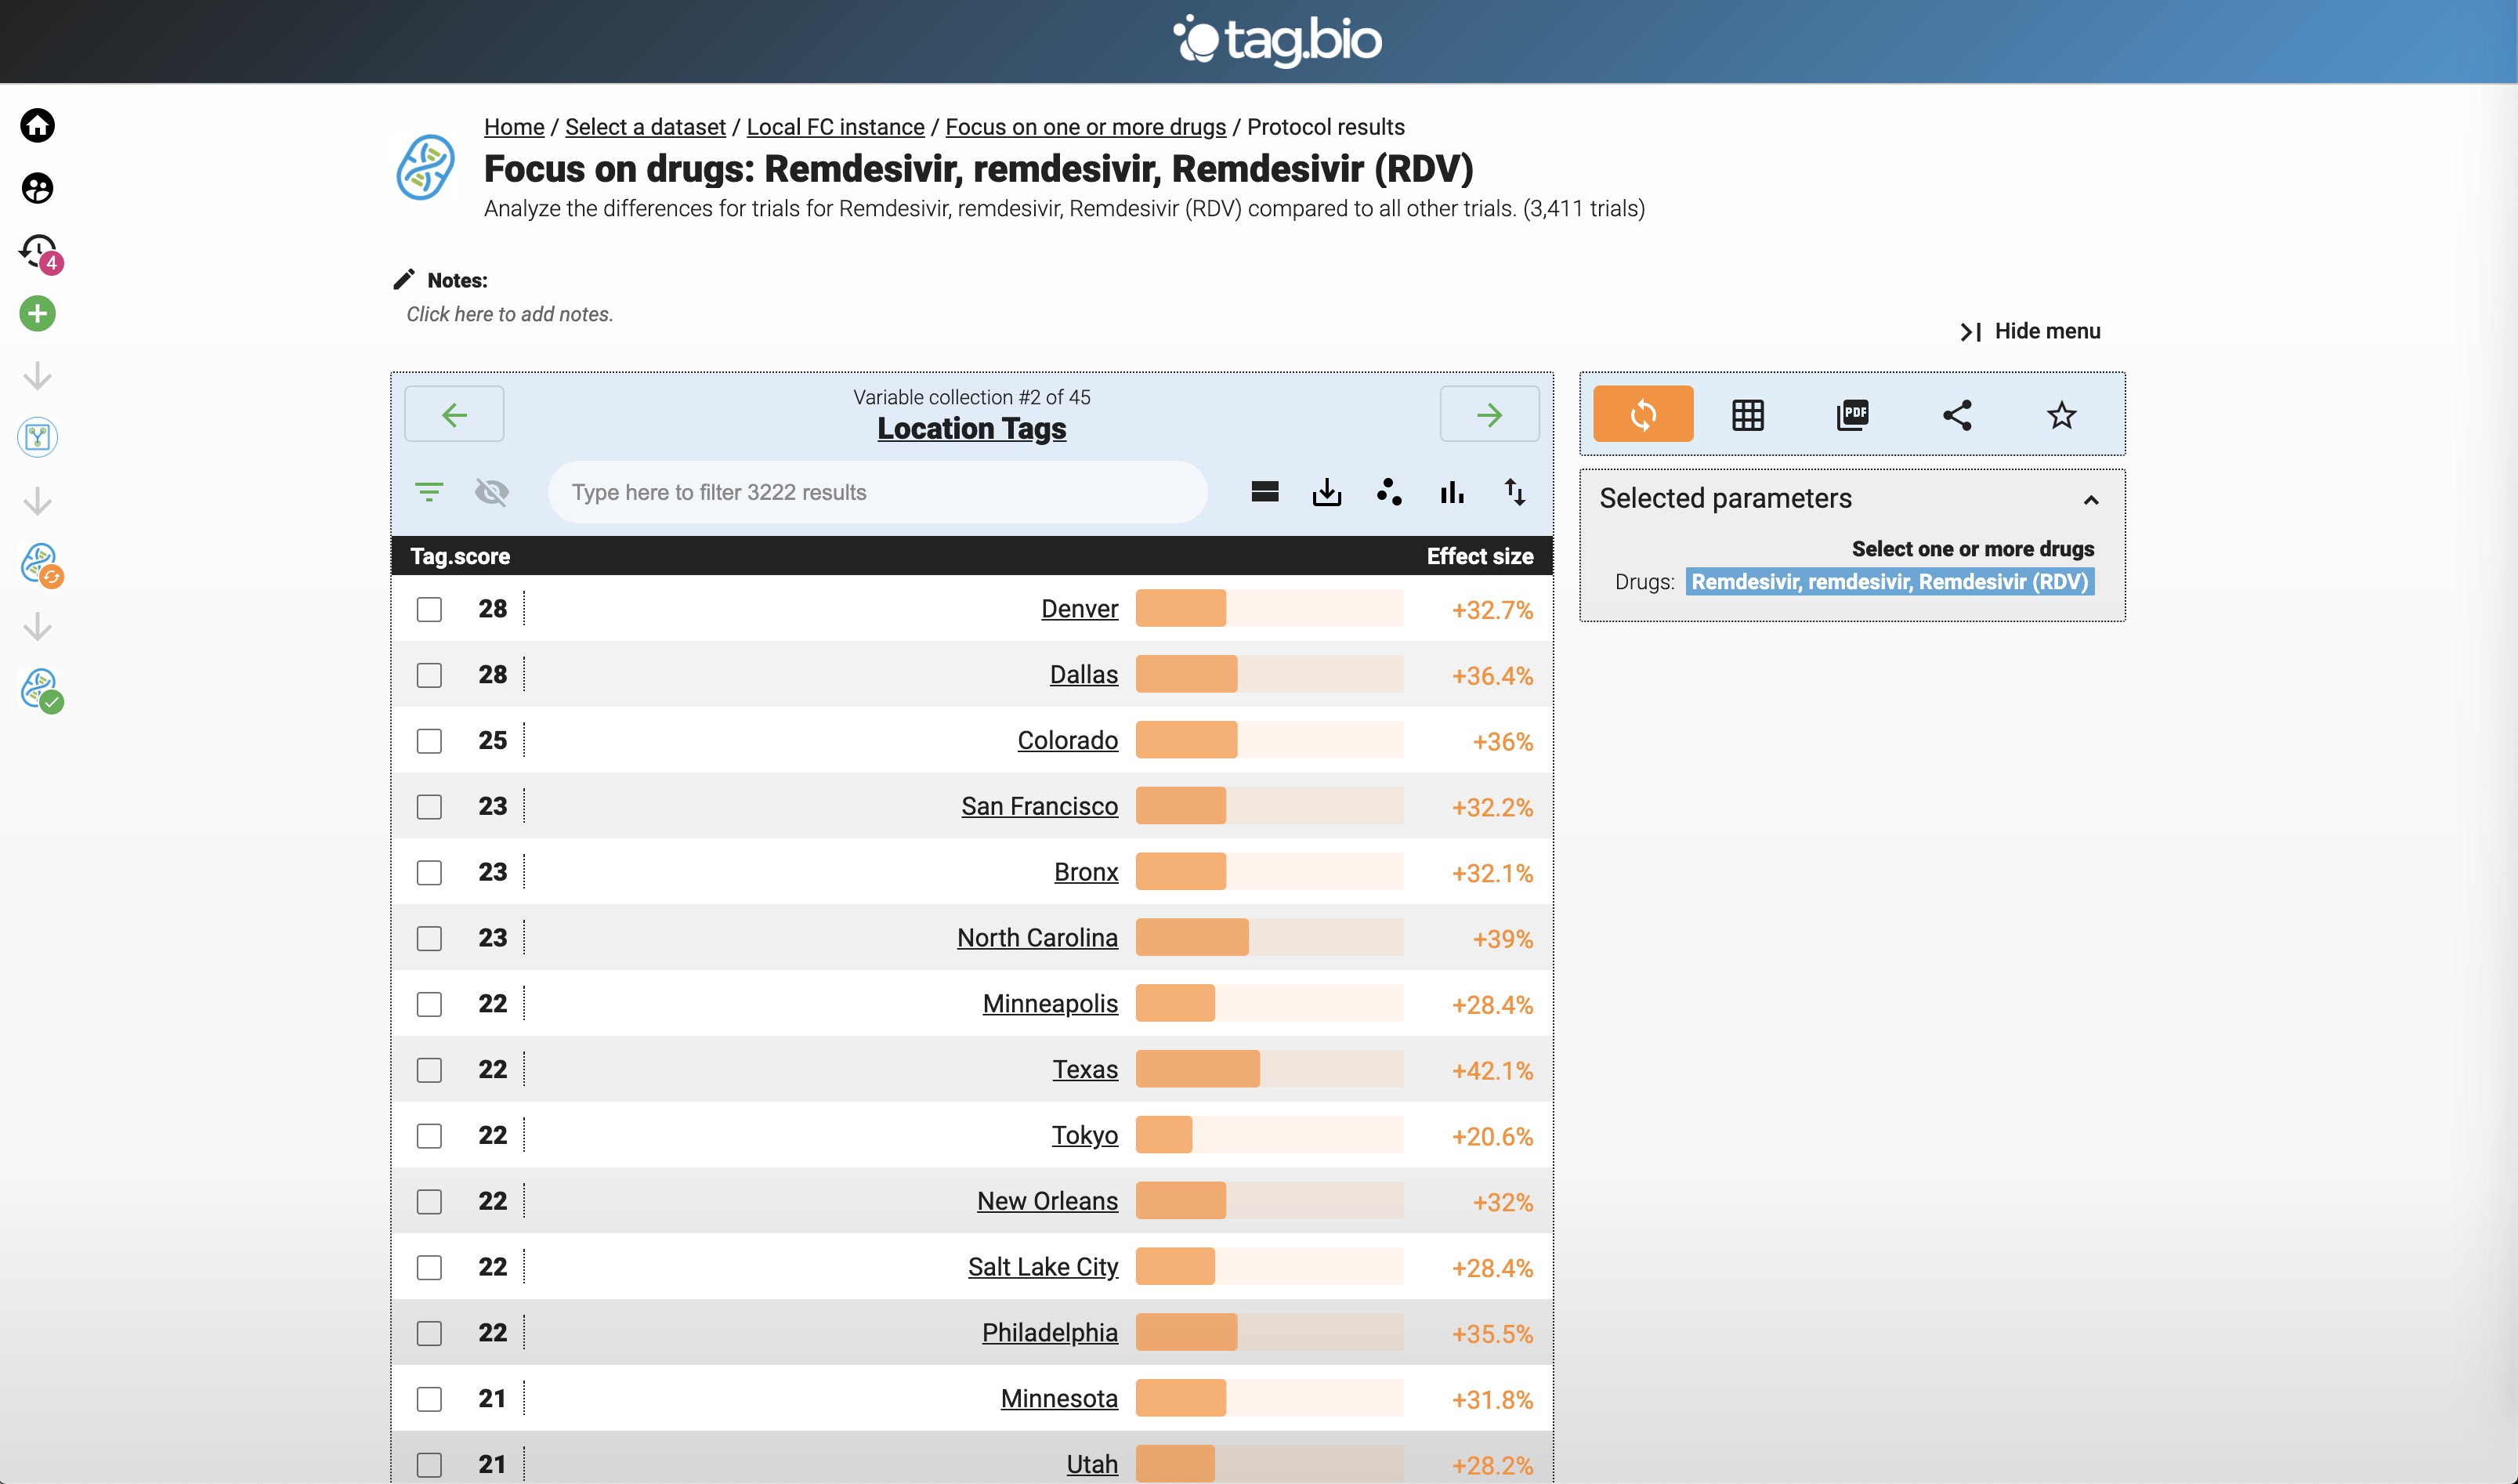The width and height of the screenshot is (2518, 1484).
Task: Open the filter options icon
Action: [x=429, y=492]
